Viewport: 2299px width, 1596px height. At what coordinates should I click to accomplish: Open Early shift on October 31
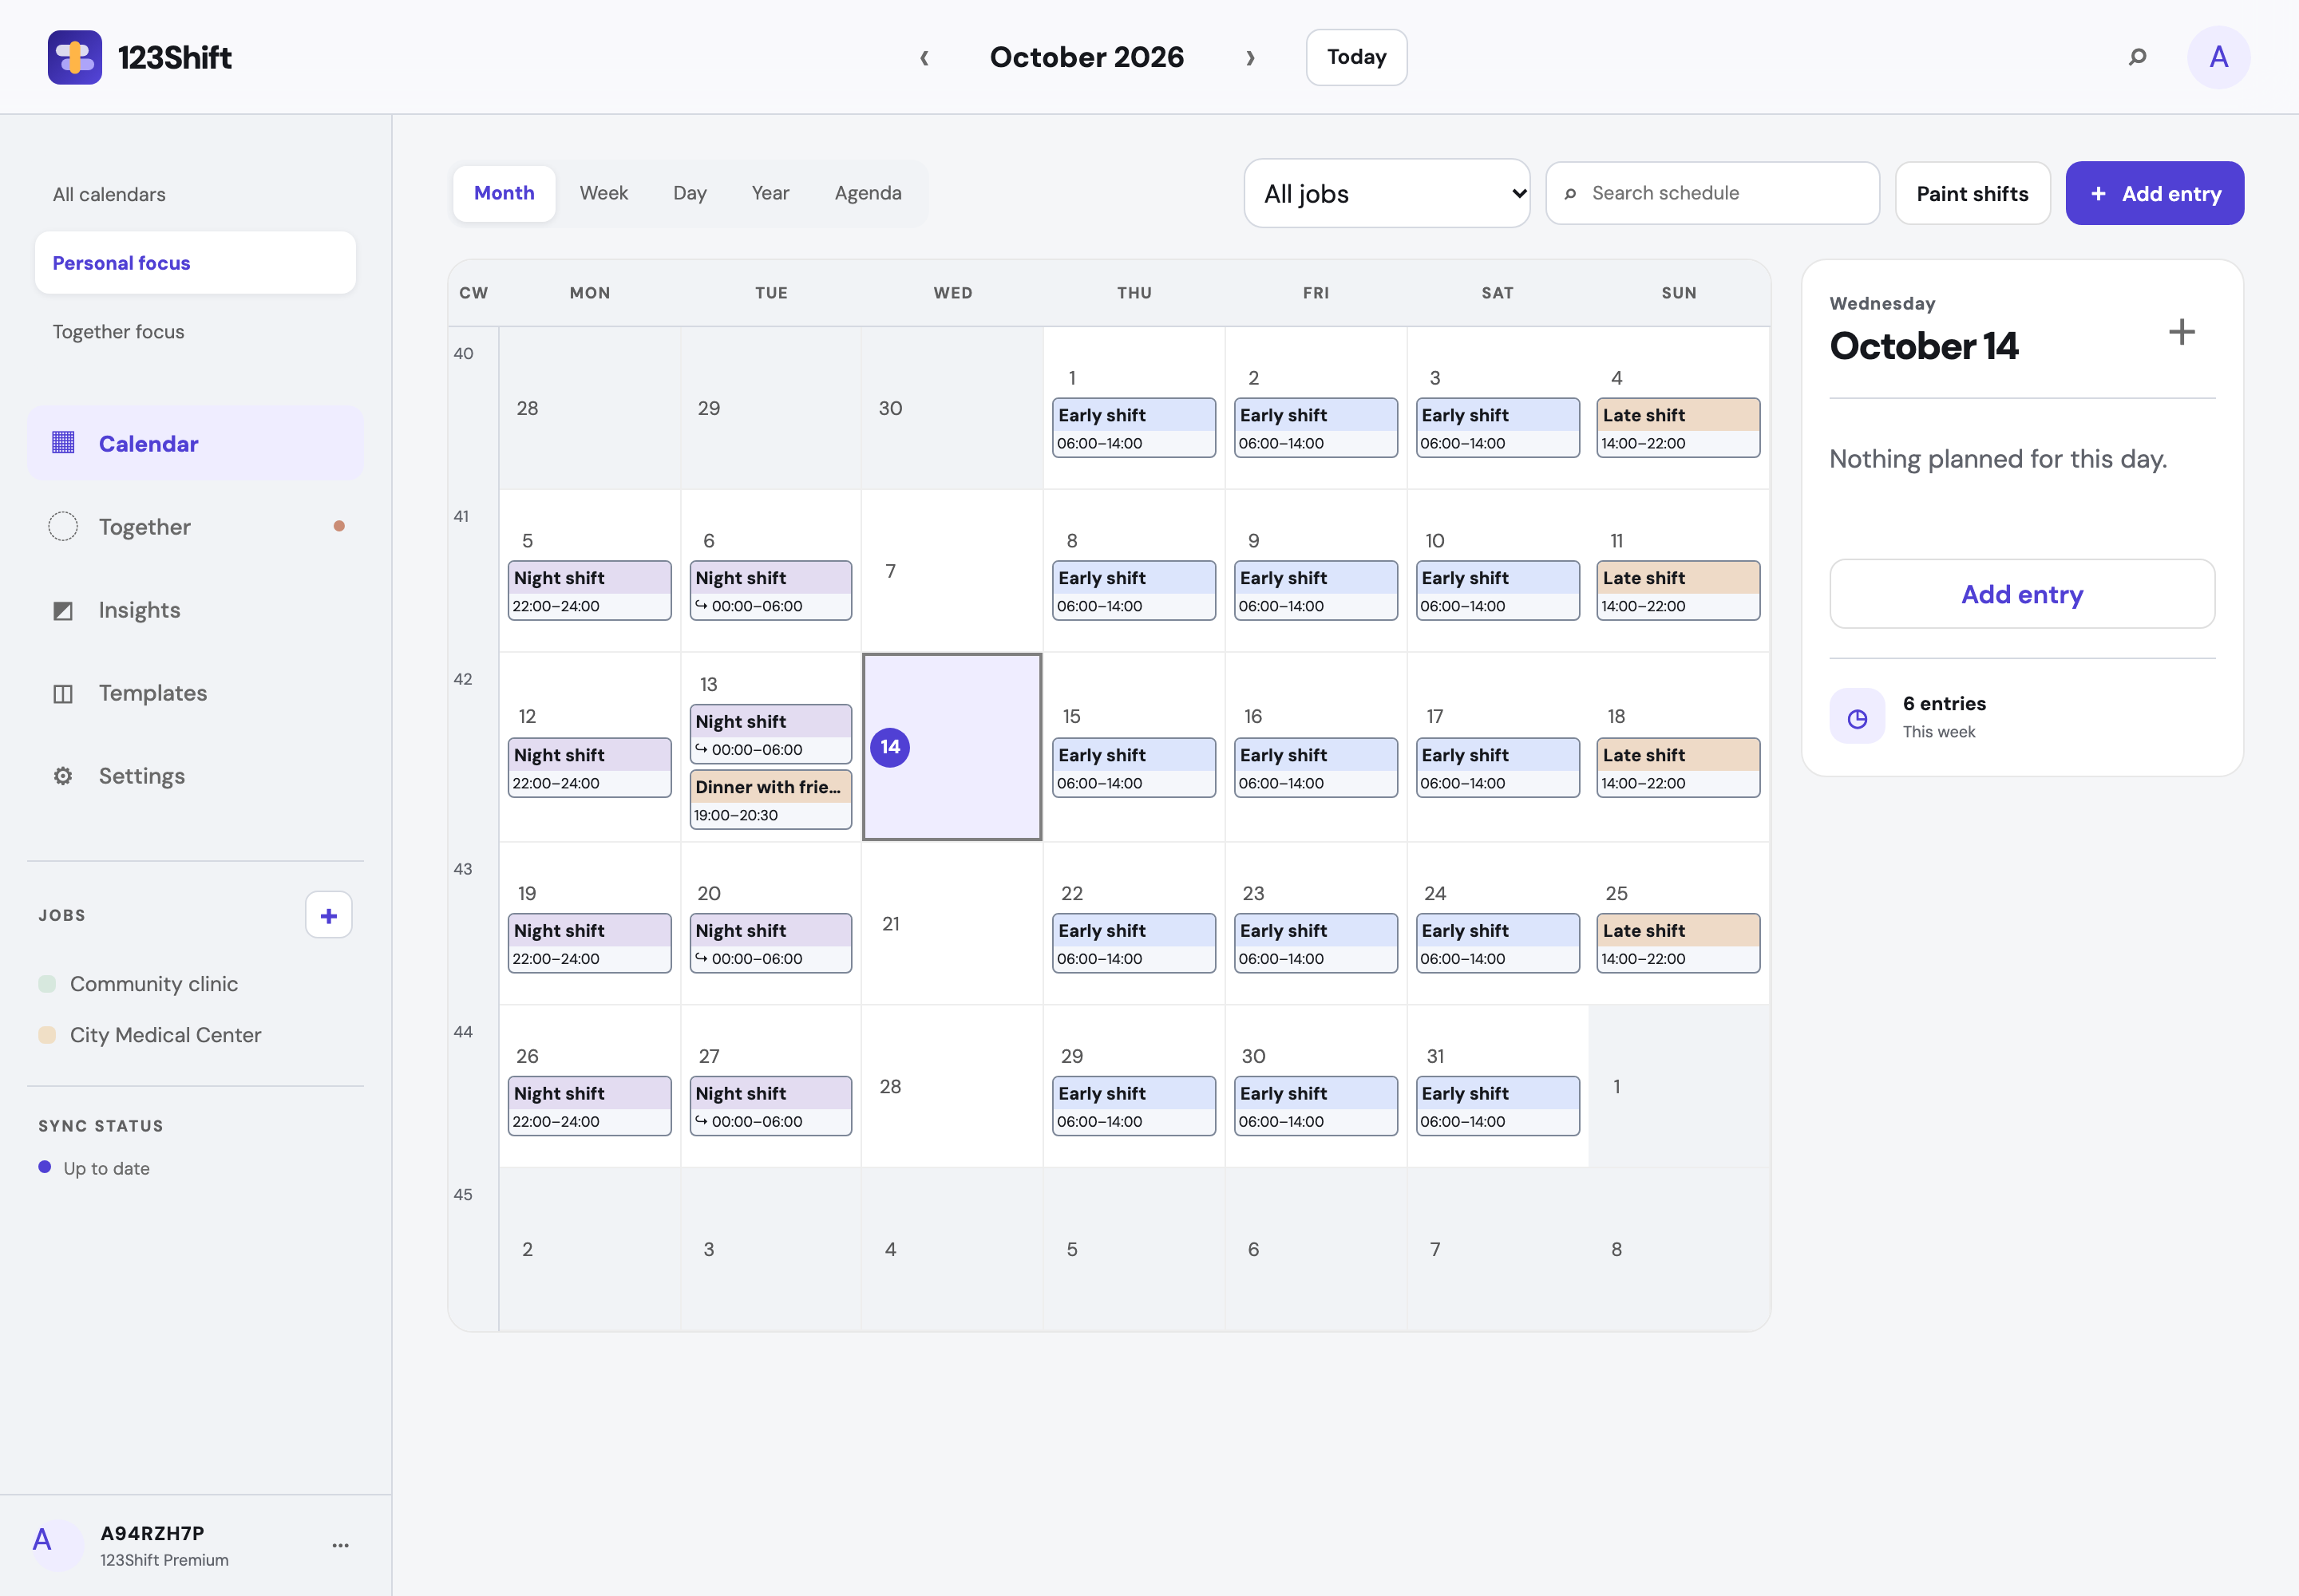(1498, 1106)
